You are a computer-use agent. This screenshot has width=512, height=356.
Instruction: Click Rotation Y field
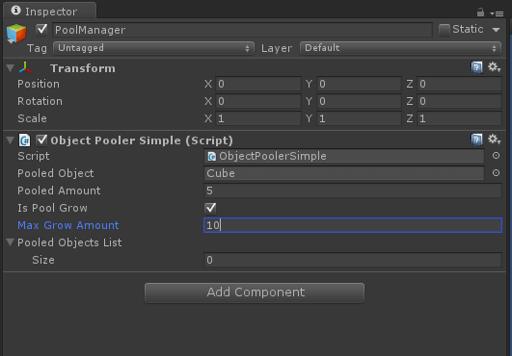[x=359, y=101]
